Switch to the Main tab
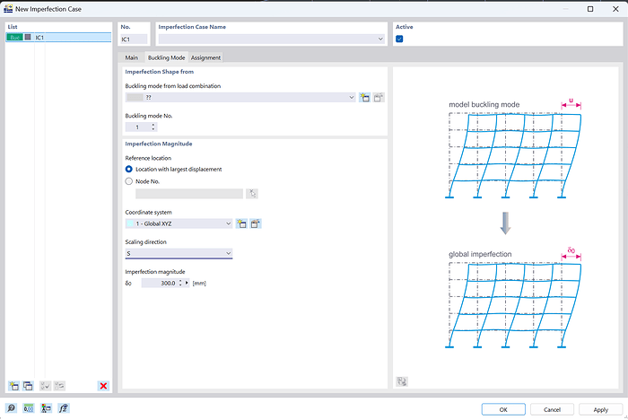The width and height of the screenshot is (628, 420). coord(131,57)
